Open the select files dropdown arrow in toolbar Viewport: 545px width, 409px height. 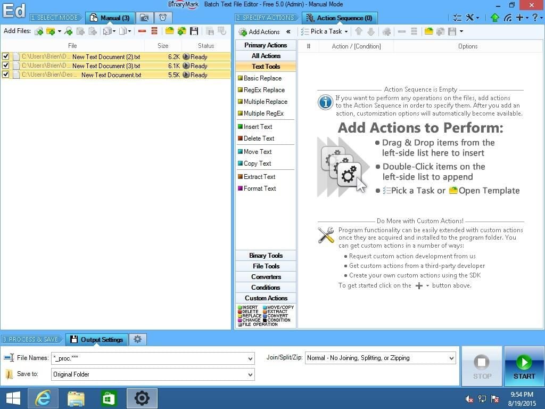pyautogui.click(x=114, y=31)
